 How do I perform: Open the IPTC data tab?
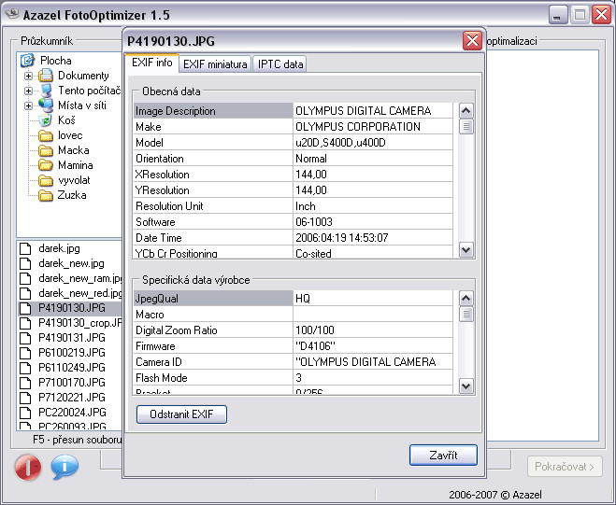(x=280, y=64)
